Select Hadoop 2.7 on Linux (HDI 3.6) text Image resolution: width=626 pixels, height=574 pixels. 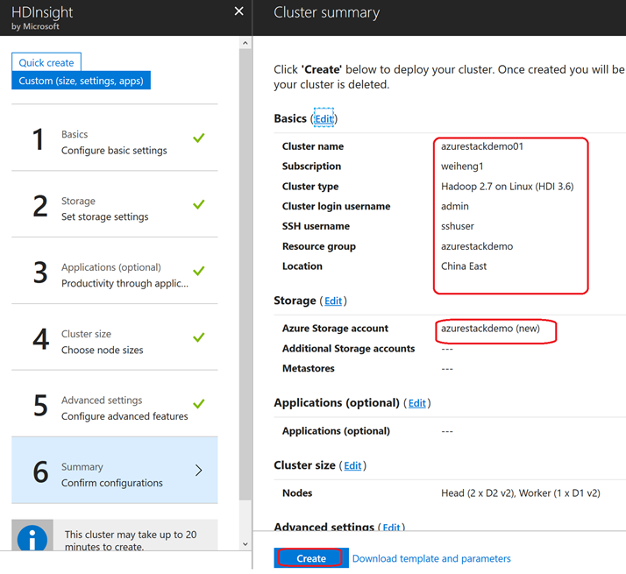click(507, 187)
